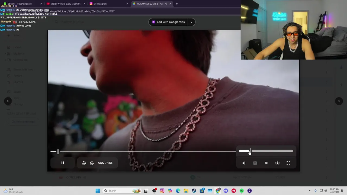Screen dimensions: 347x195
Task: Click Edit with Google Vids button
Action: (x=168, y=22)
